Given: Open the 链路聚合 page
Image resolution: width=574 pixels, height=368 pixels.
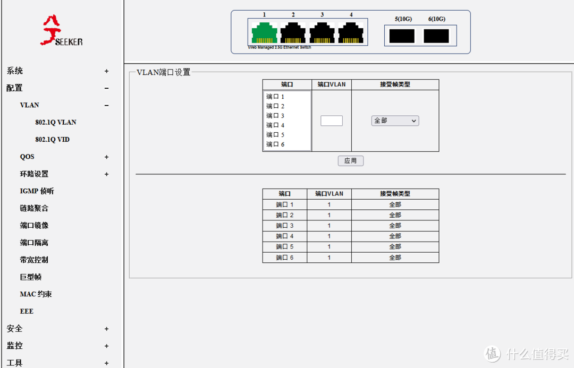Looking at the screenshot, I should tap(34, 208).
